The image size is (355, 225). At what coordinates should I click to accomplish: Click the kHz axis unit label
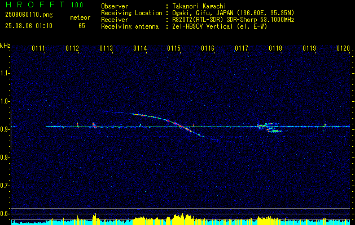click(x=5, y=46)
